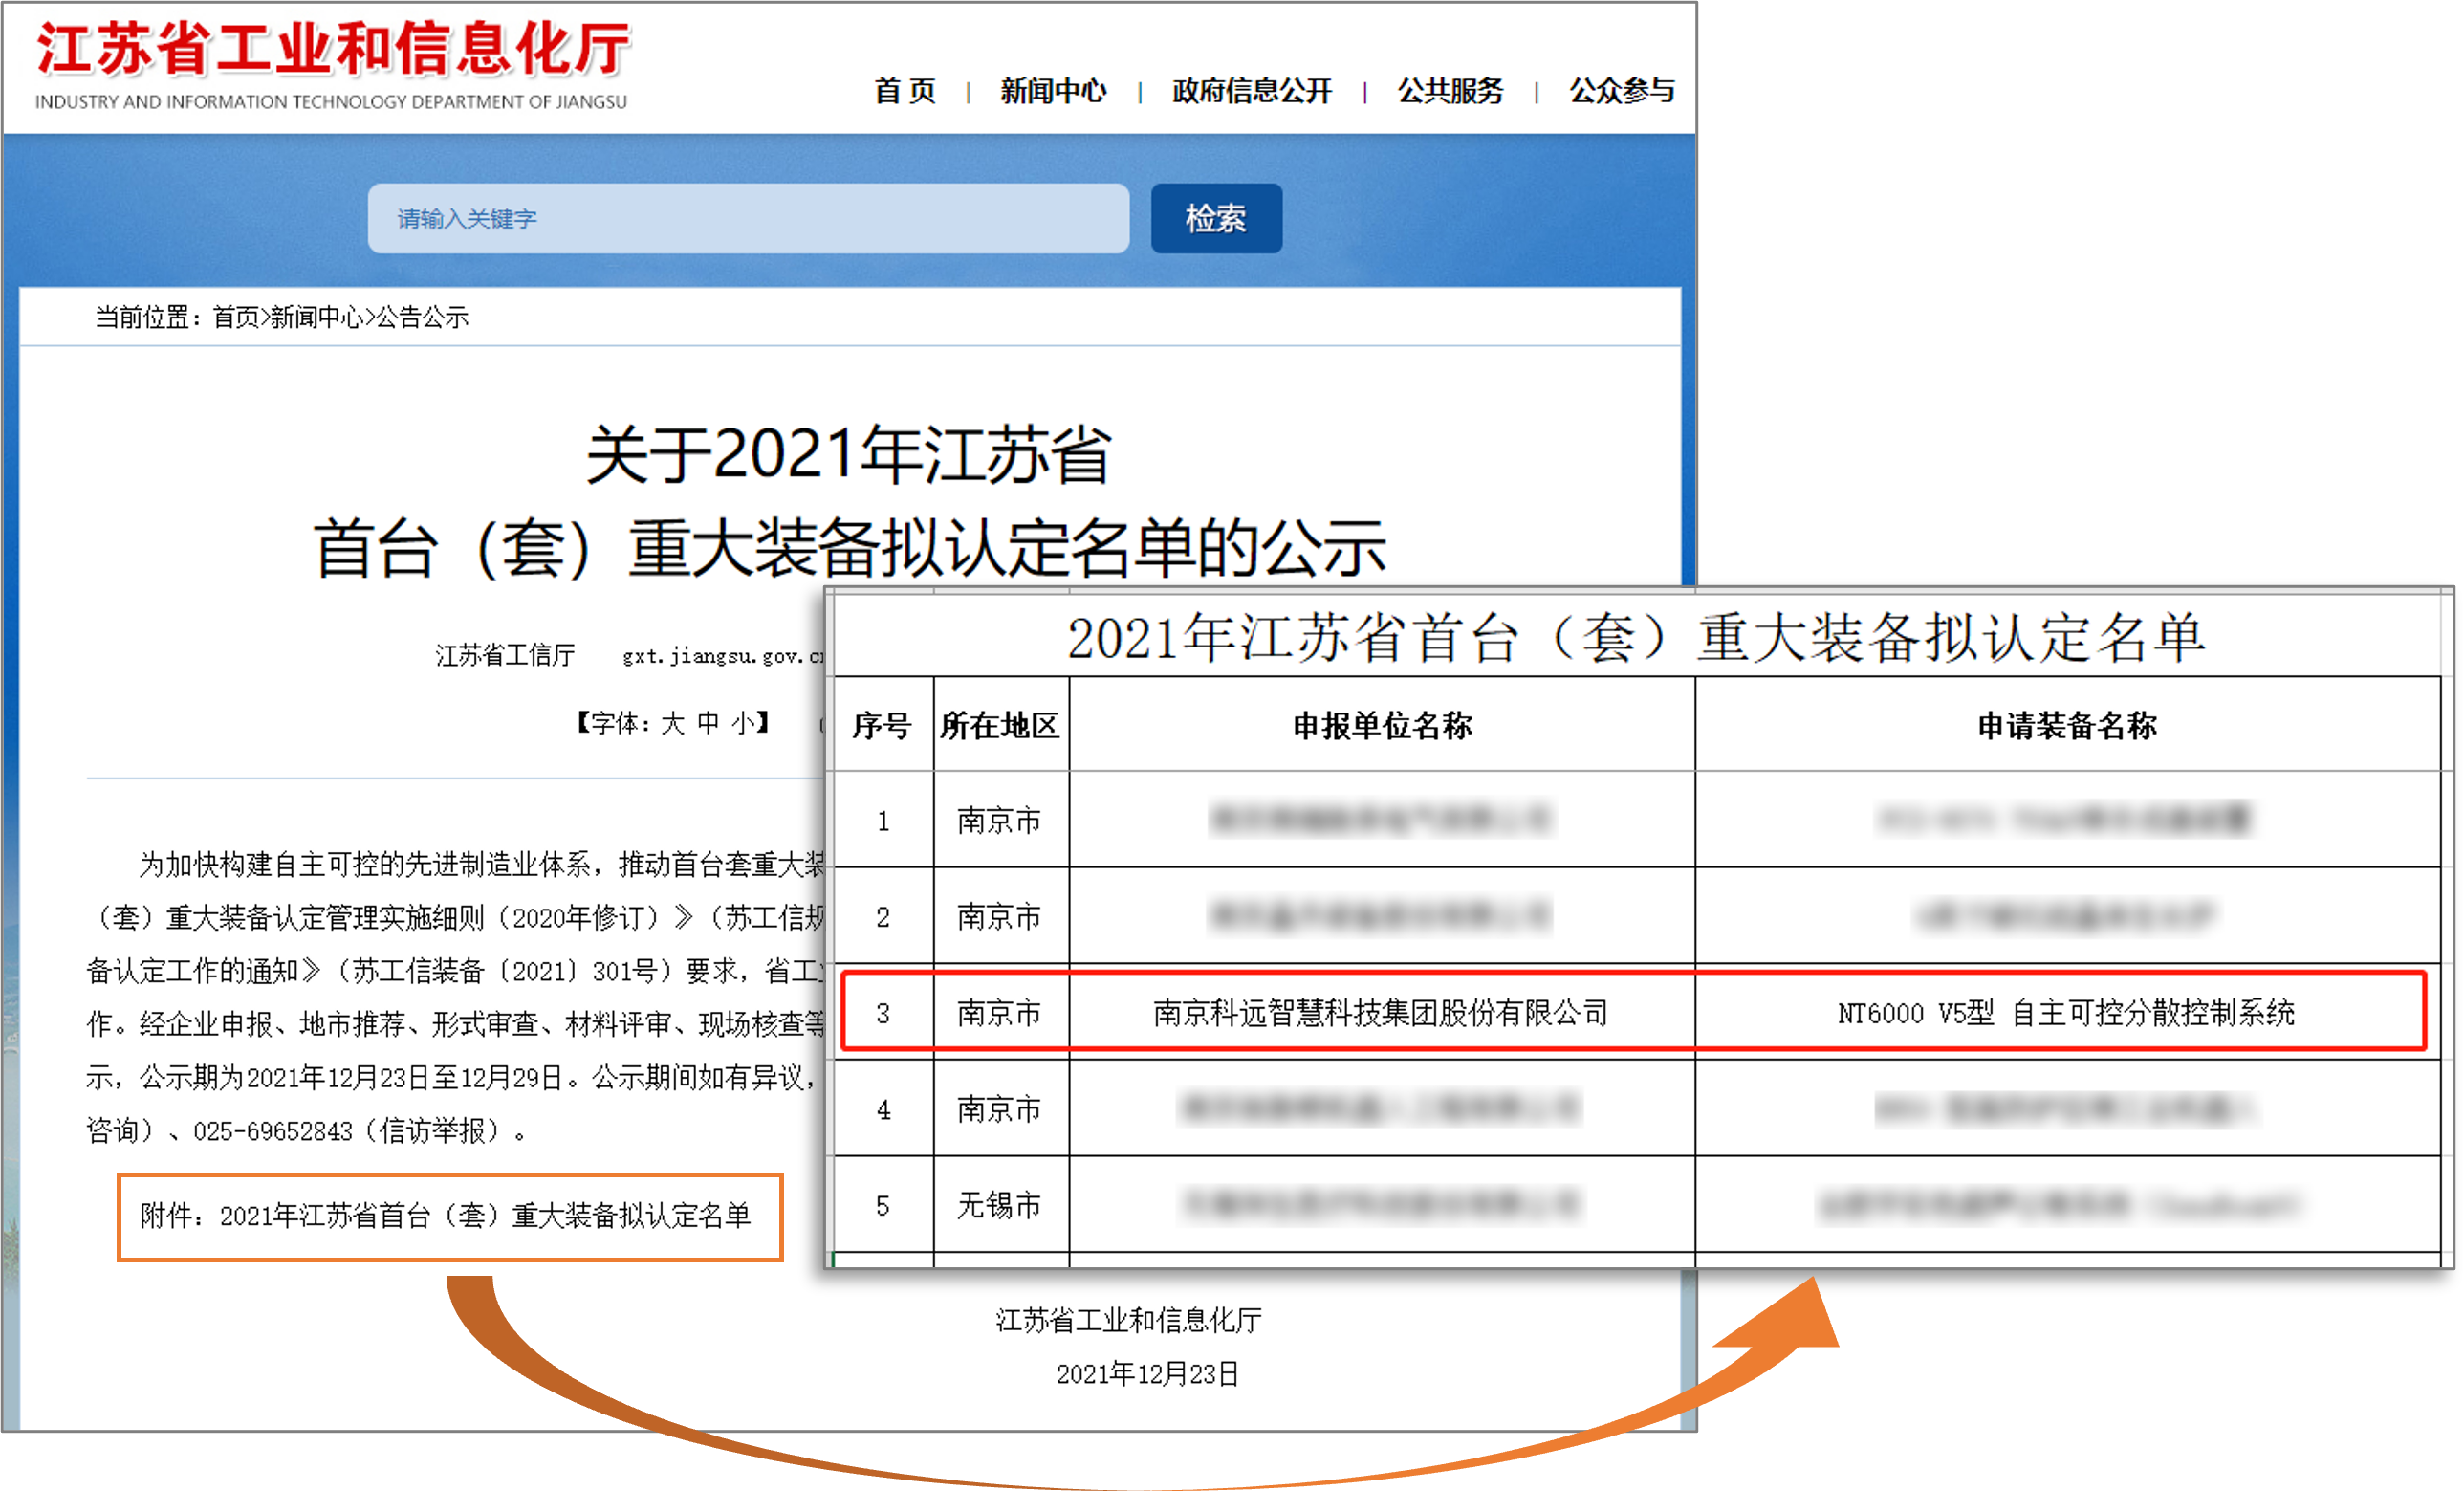Select the 公共服务 navigation item
The width and height of the screenshot is (2464, 1491).
click(1450, 91)
